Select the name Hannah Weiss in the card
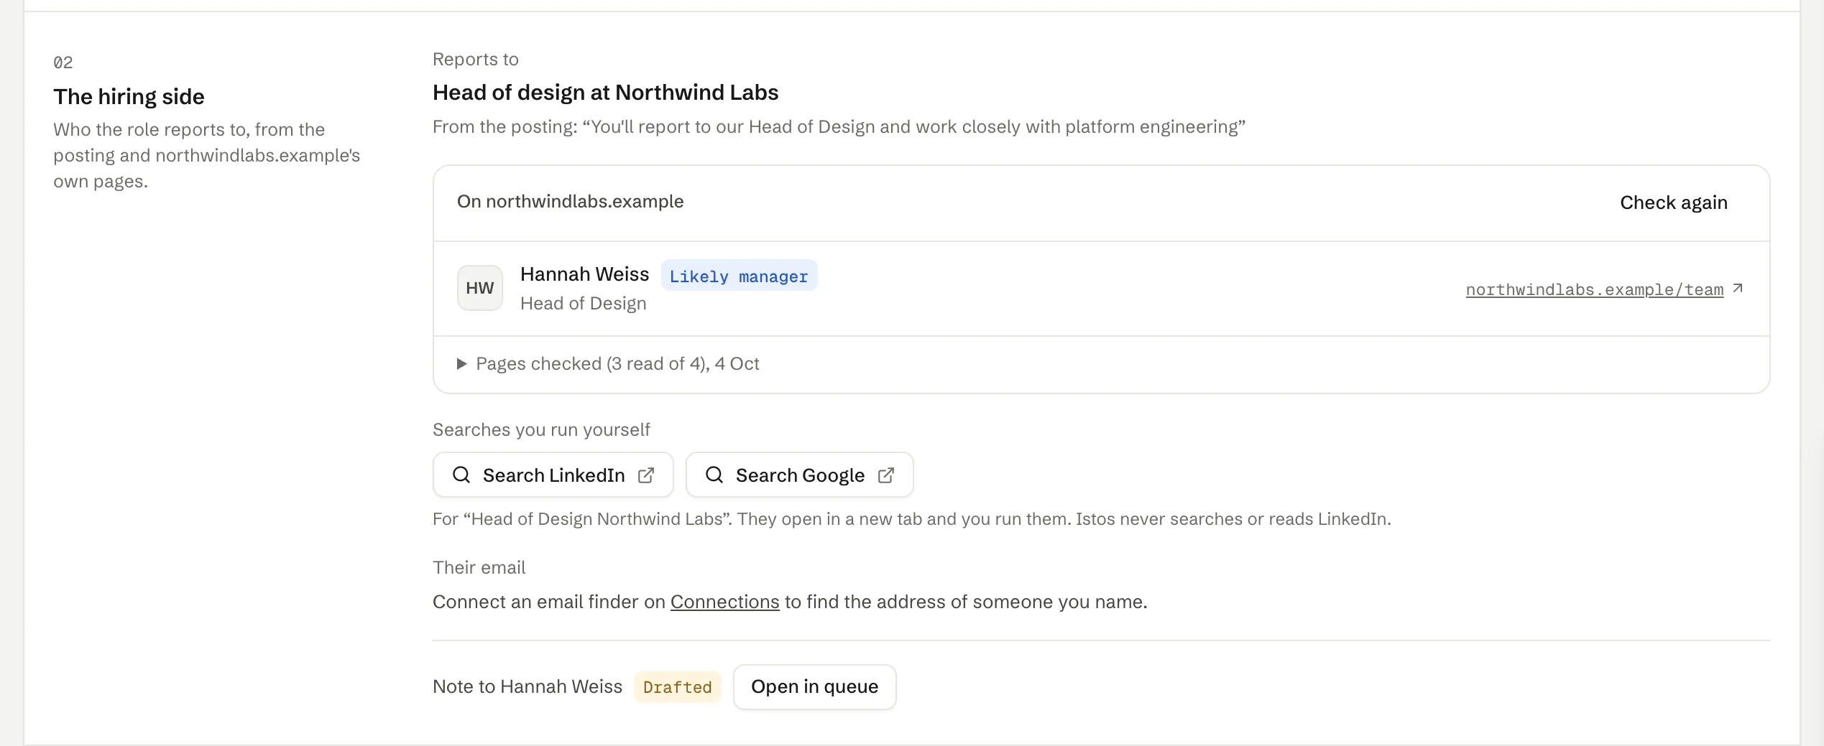The image size is (1824, 746). coord(584,274)
